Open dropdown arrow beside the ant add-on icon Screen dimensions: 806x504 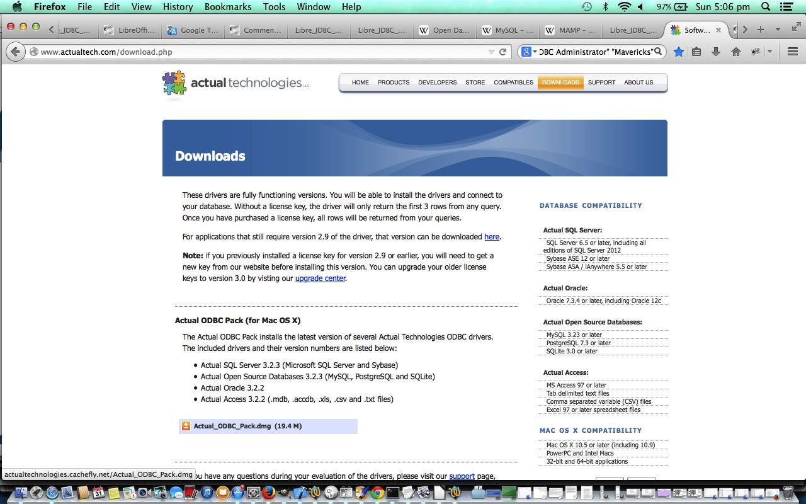coord(769,52)
